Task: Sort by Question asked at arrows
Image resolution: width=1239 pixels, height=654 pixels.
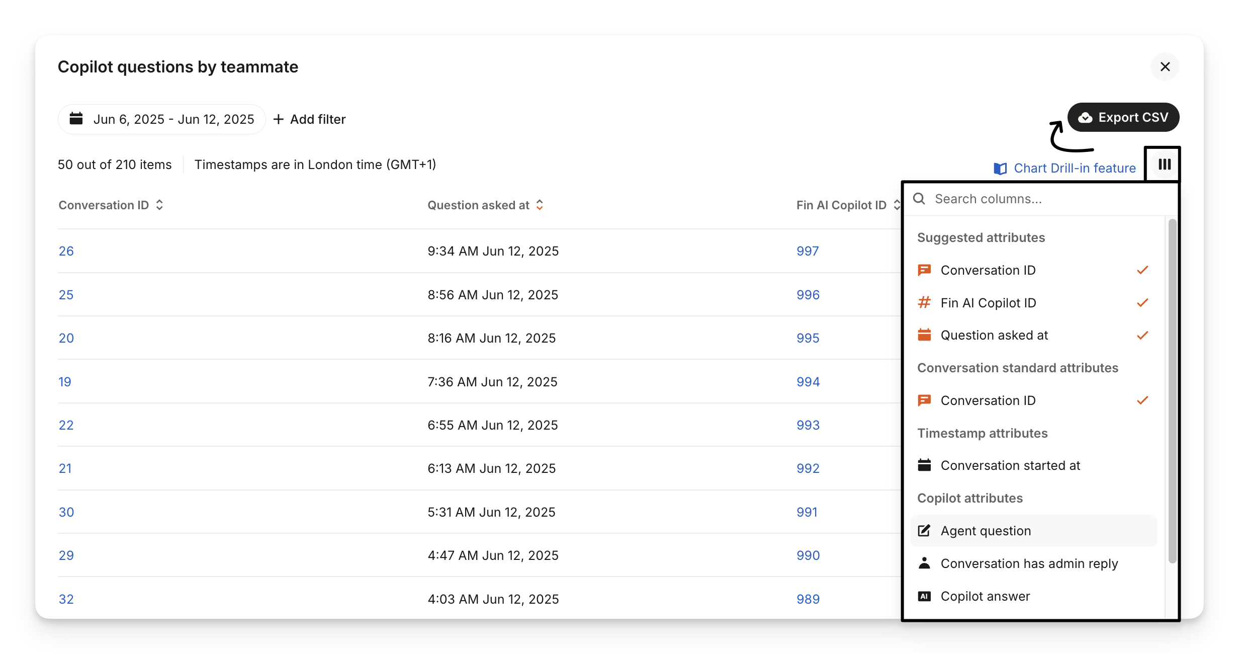Action: (x=540, y=205)
